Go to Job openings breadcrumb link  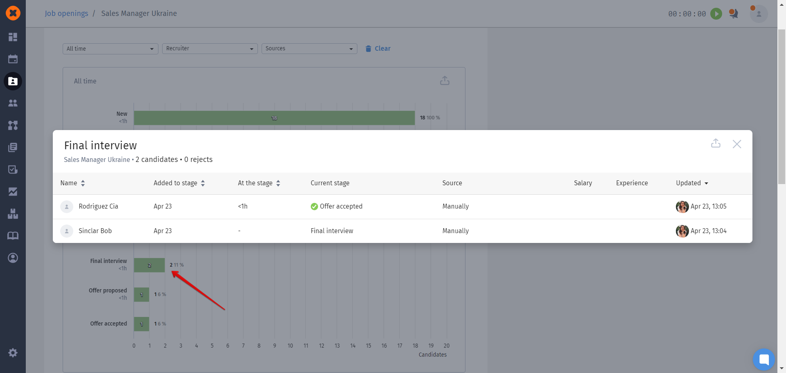point(66,13)
